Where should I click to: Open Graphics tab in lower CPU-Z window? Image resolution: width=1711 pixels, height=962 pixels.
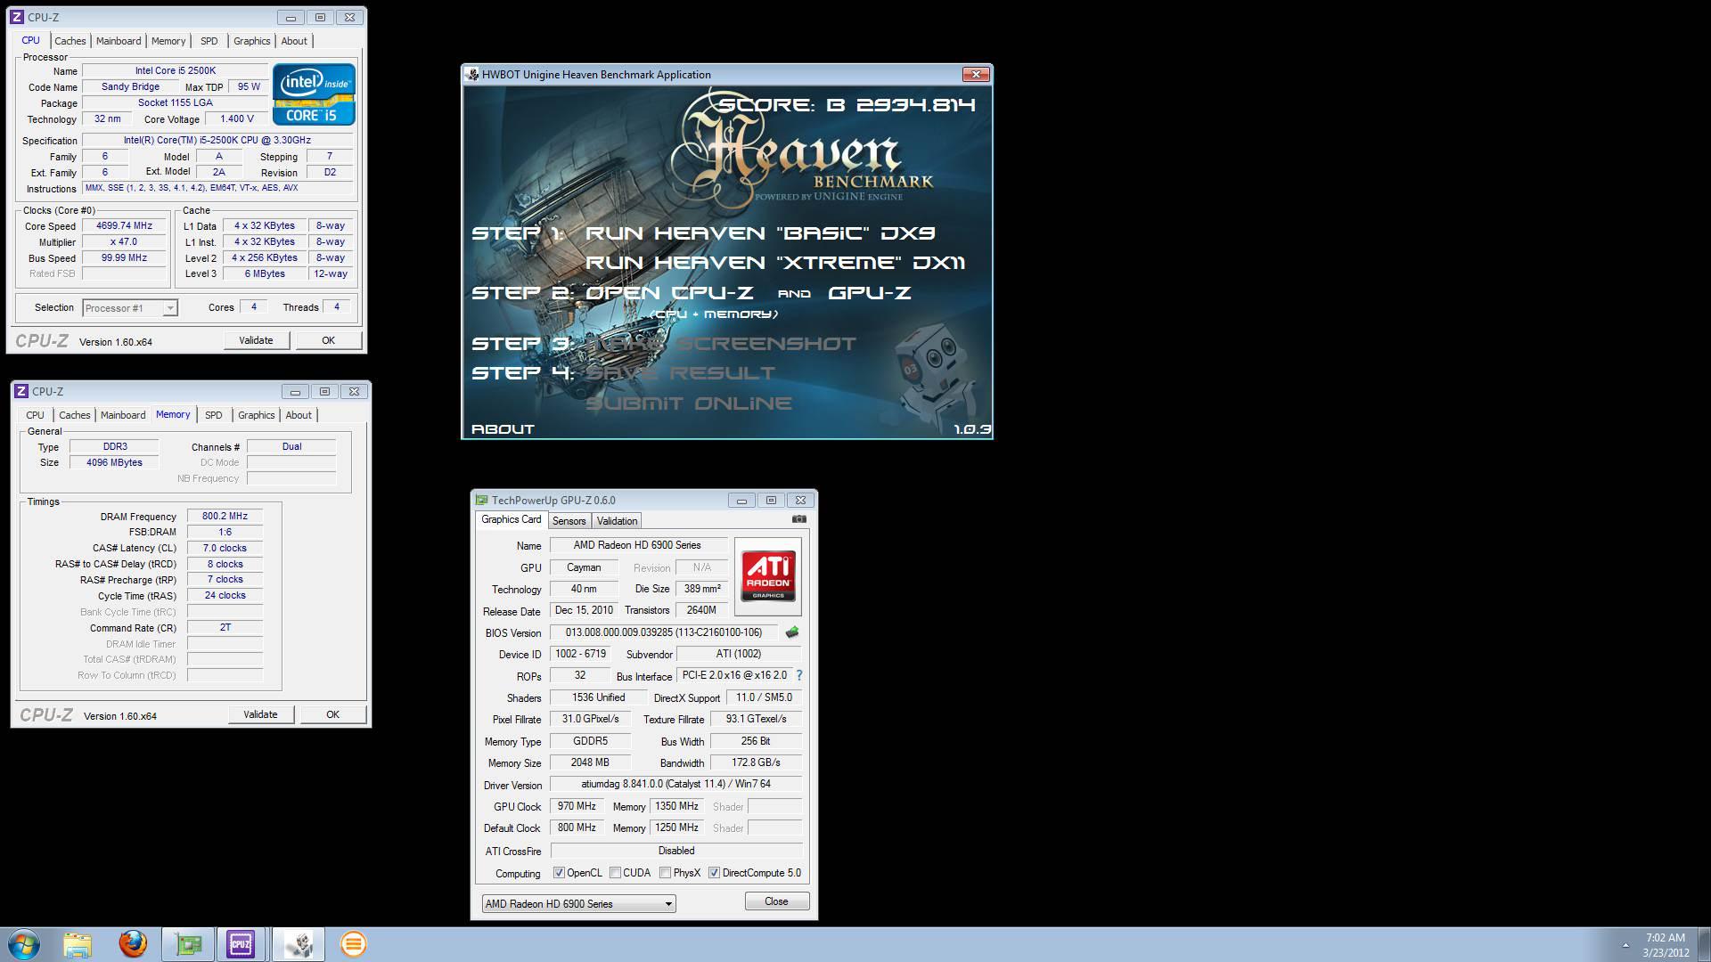pyautogui.click(x=256, y=415)
